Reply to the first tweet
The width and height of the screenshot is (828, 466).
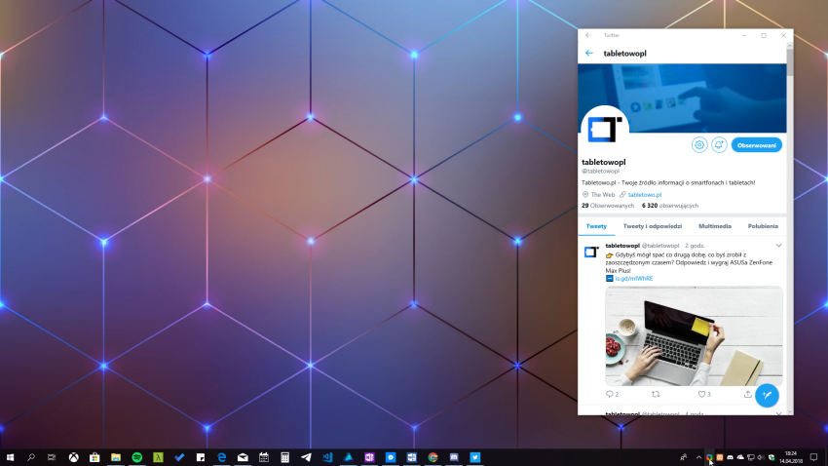[x=611, y=394]
